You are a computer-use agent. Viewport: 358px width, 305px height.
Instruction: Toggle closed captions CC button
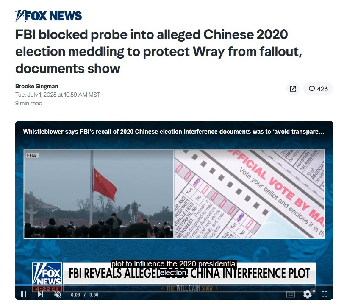[x=290, y=294]
